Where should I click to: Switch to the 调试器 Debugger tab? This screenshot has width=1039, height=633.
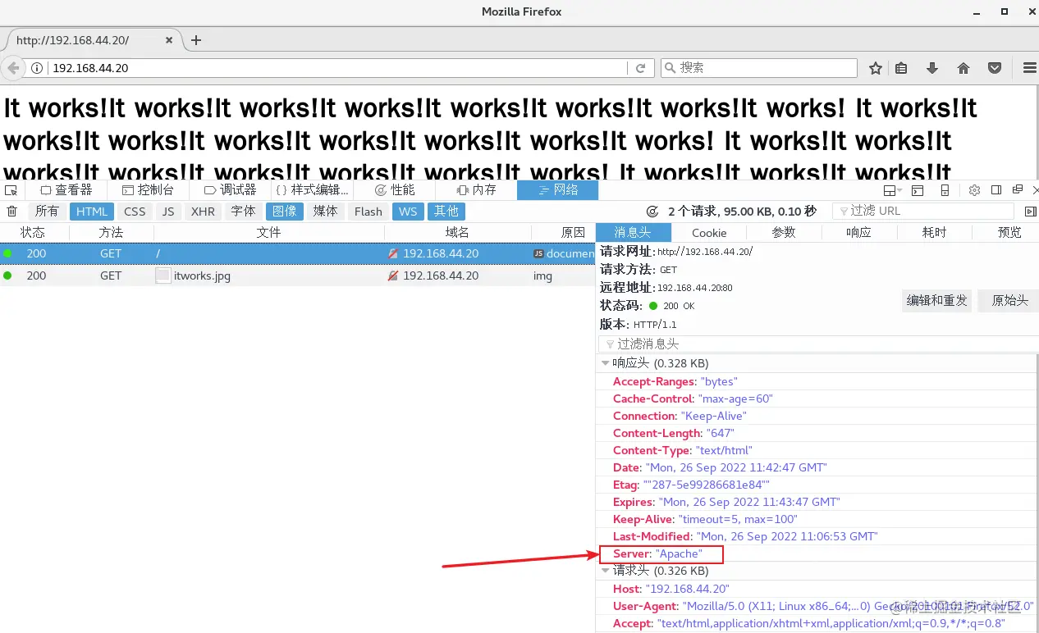pyautogui.click(x=231, y=190)
